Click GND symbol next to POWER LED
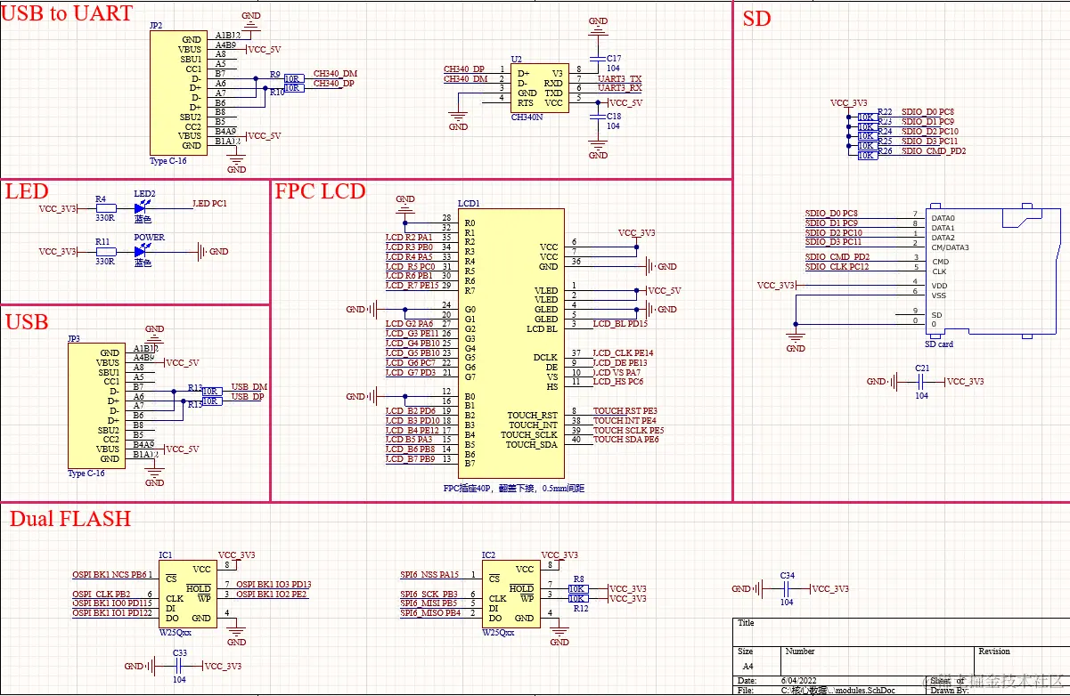1070x696 pixels. tap(214, 252)
